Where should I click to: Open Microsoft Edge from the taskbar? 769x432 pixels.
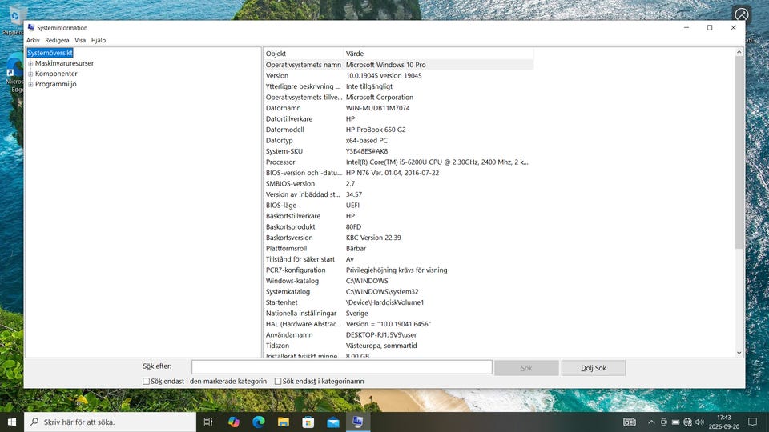(259, 422)
